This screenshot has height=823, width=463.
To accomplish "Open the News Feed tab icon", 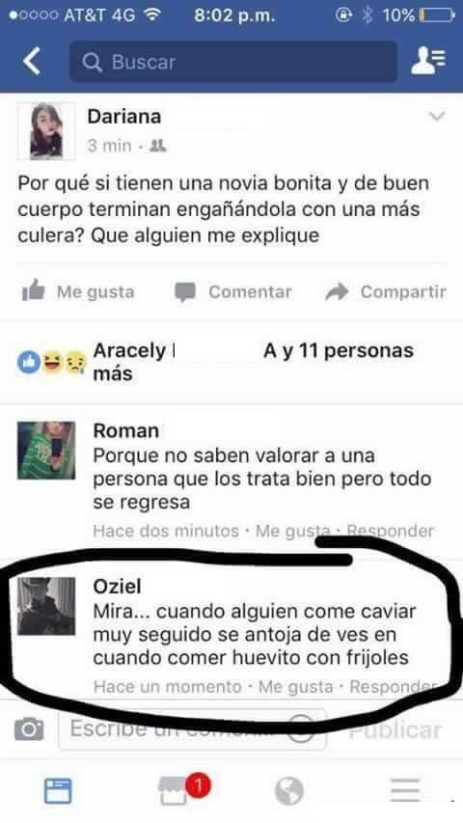I will pyautogui.click(x=58, y=791).
